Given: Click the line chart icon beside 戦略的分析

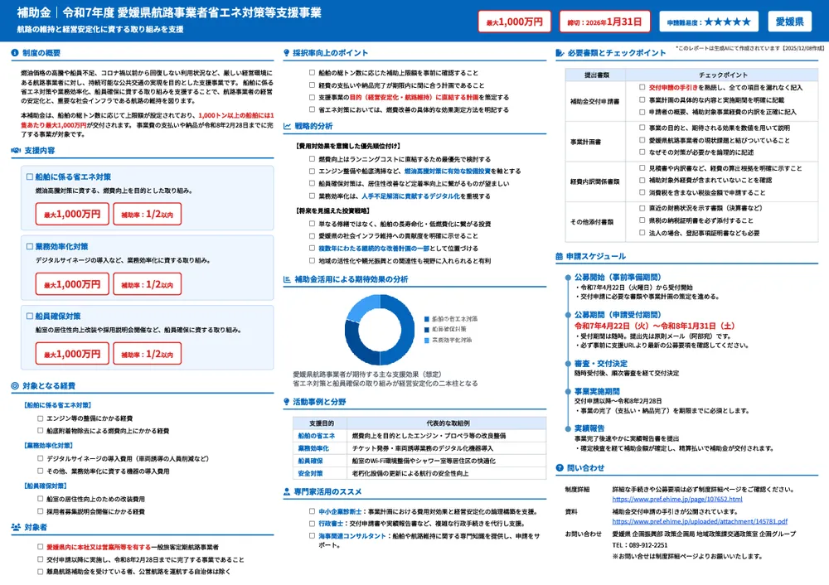Looking at the screenshot, I should pyautogui.click(x=287, y=126).
